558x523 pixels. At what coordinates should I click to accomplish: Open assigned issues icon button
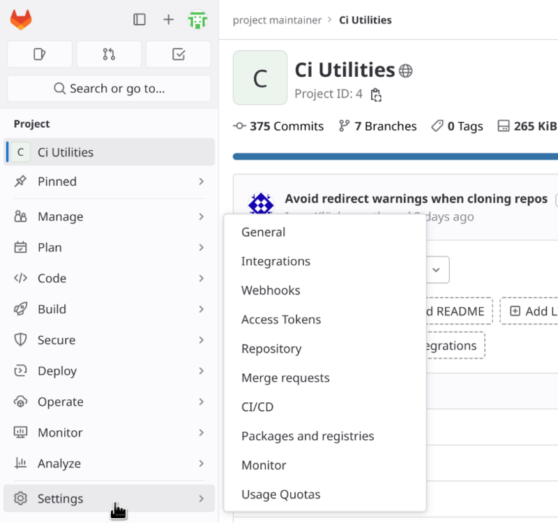(40, 54)
